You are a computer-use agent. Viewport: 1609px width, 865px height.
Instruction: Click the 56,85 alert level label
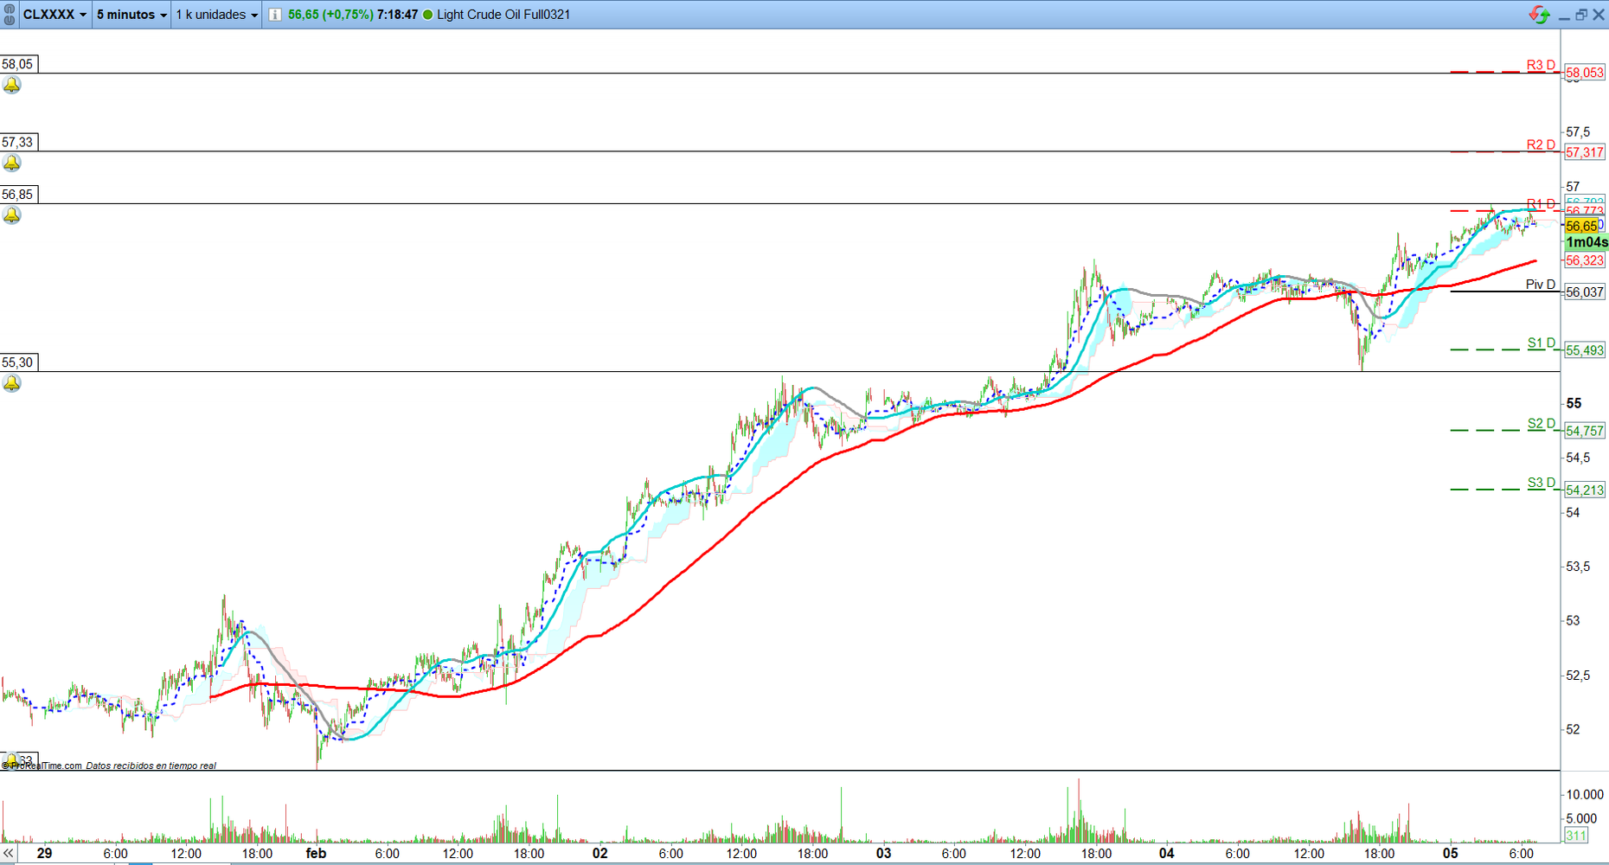tap(18, 195)
